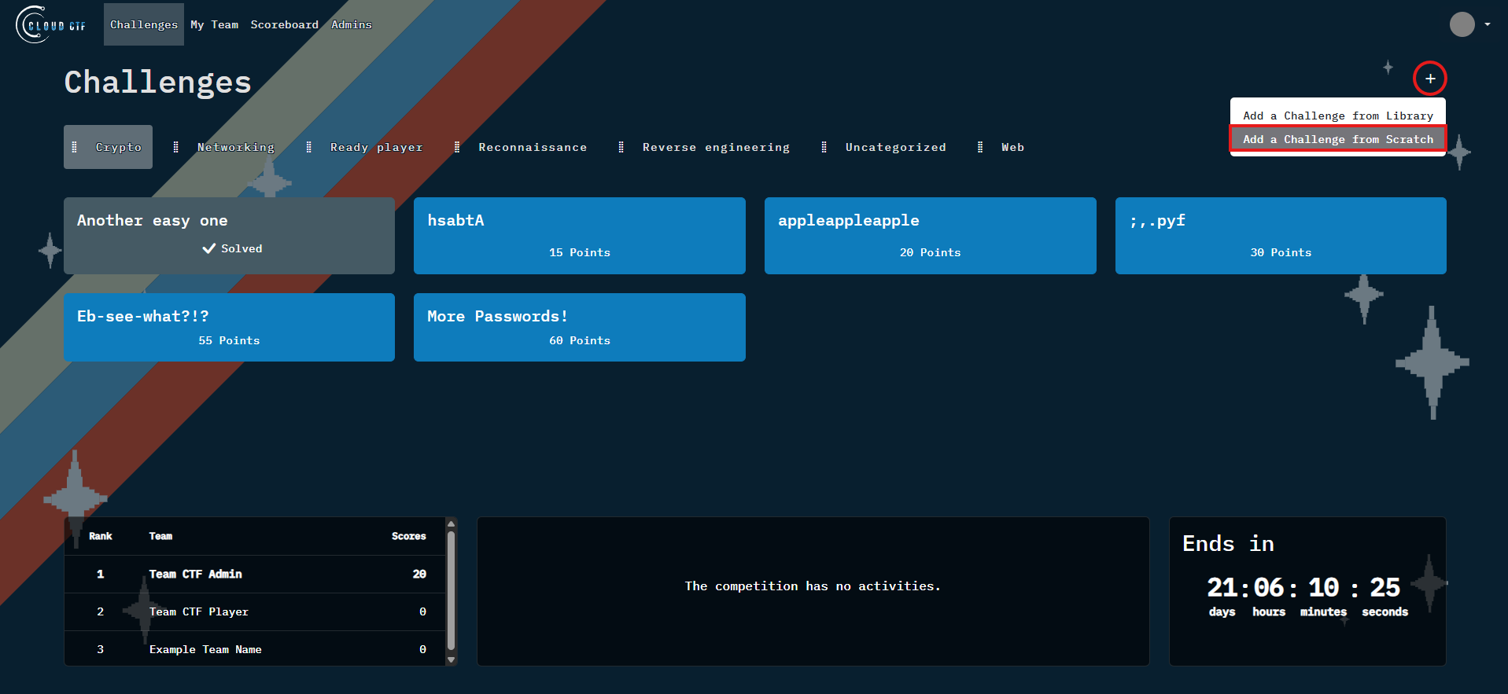Click drag handle icon beside Networking

click(x=176, y=147)
